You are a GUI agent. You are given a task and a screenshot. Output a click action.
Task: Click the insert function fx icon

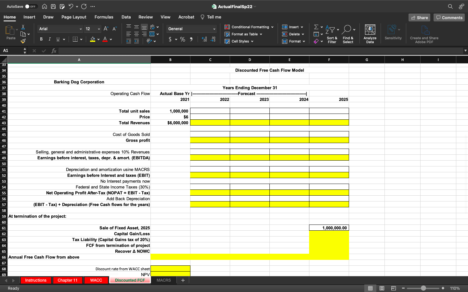(x=54, y=51)
